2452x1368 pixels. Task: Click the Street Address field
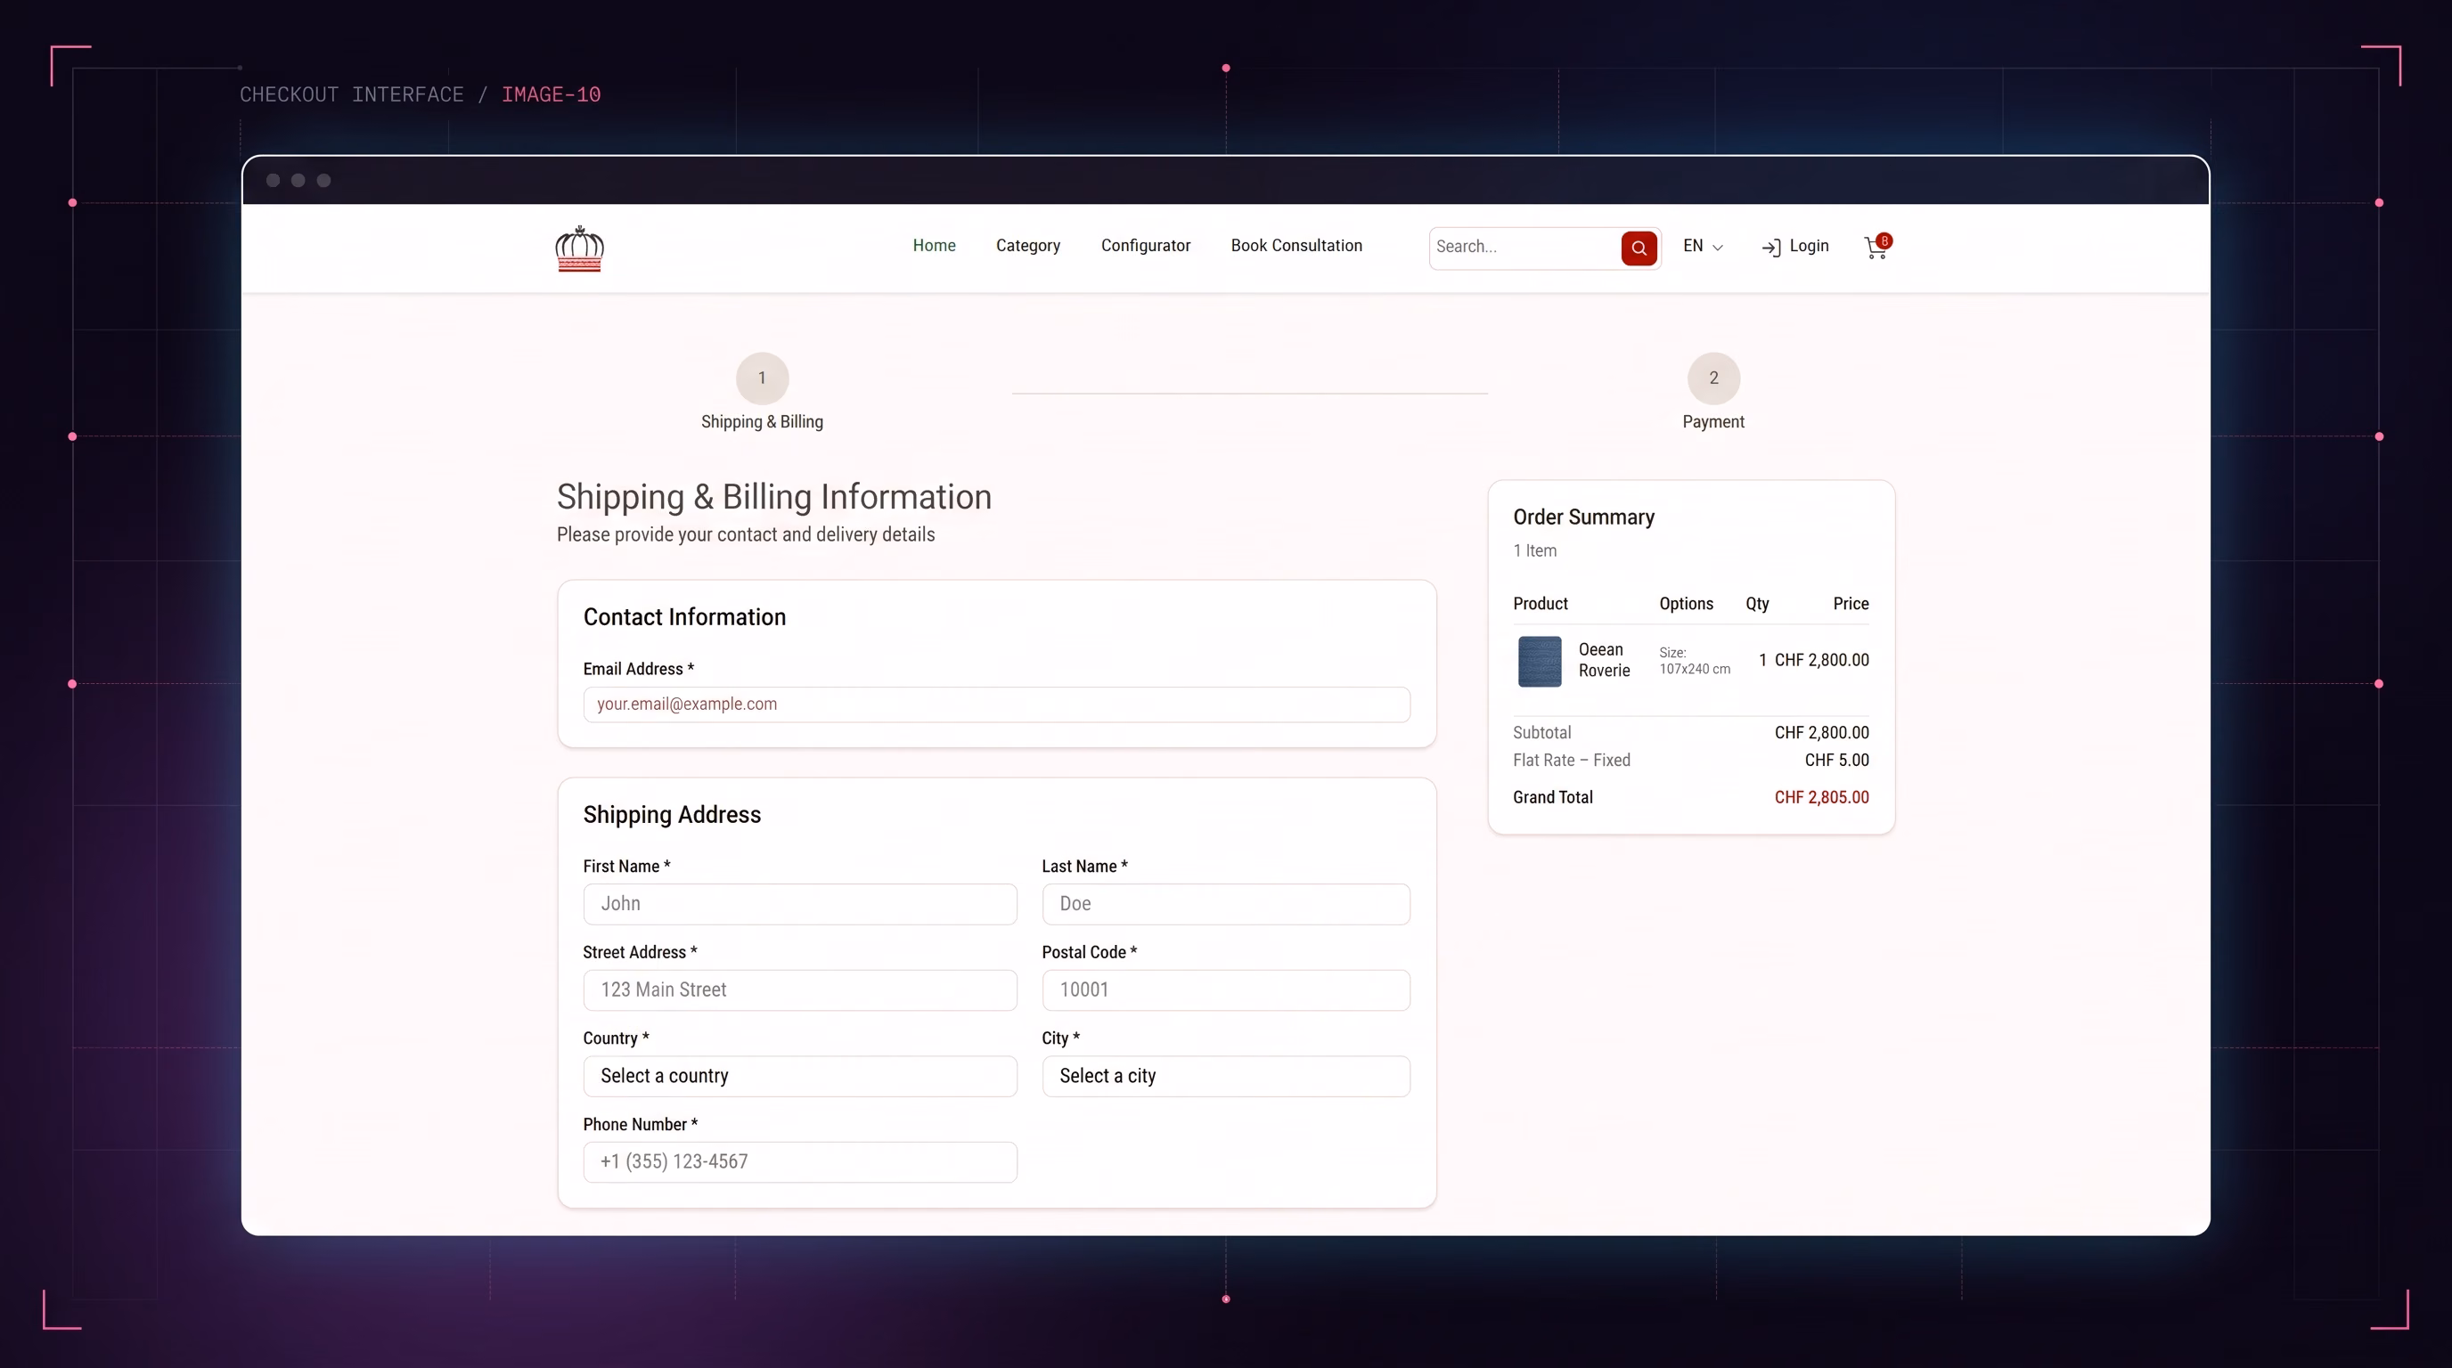(799, 989)
